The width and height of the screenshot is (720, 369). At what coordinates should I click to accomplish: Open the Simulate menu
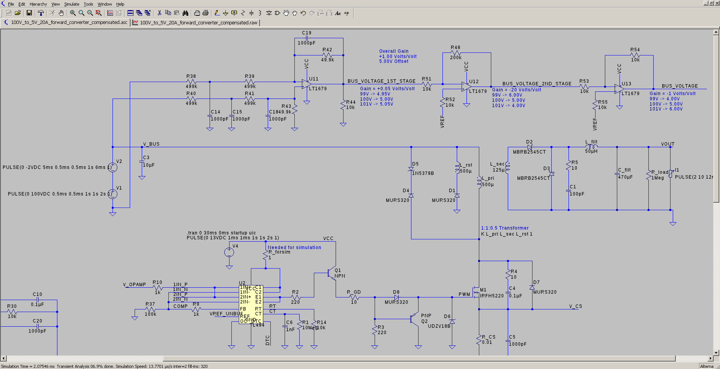click(72, 4)
